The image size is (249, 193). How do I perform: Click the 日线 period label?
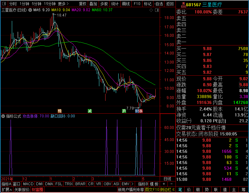167,179
